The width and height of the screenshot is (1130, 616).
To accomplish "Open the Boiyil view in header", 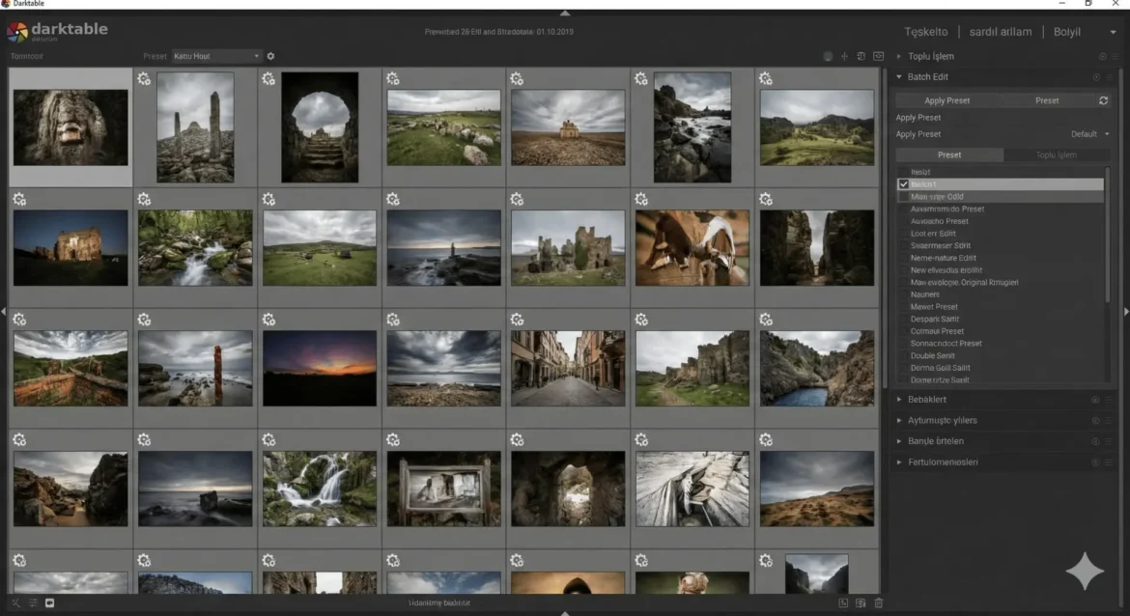I will (1066, 32).
